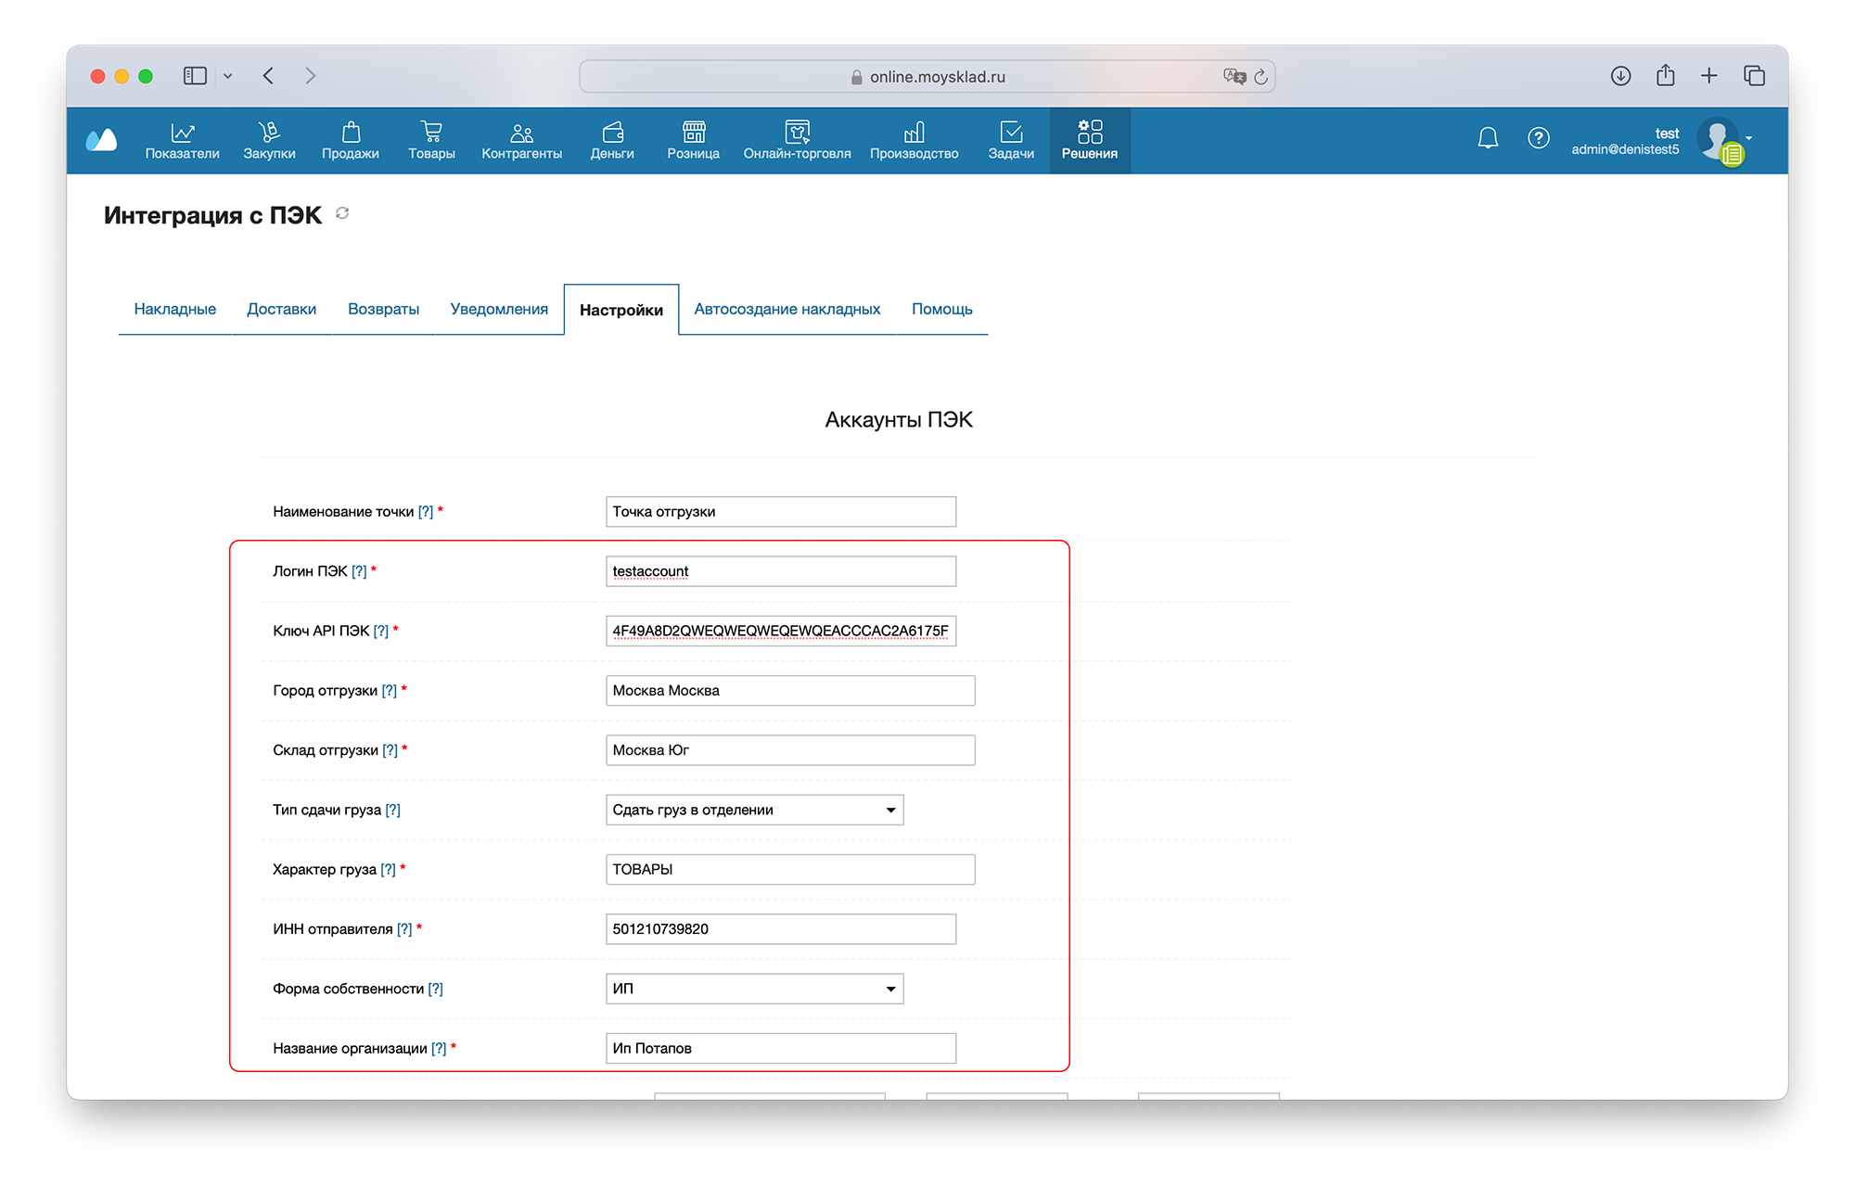This screenshot has height=1188, width=1855.
Task: Open the Safari sidebar chevron menu
Action: coord(228,76)
